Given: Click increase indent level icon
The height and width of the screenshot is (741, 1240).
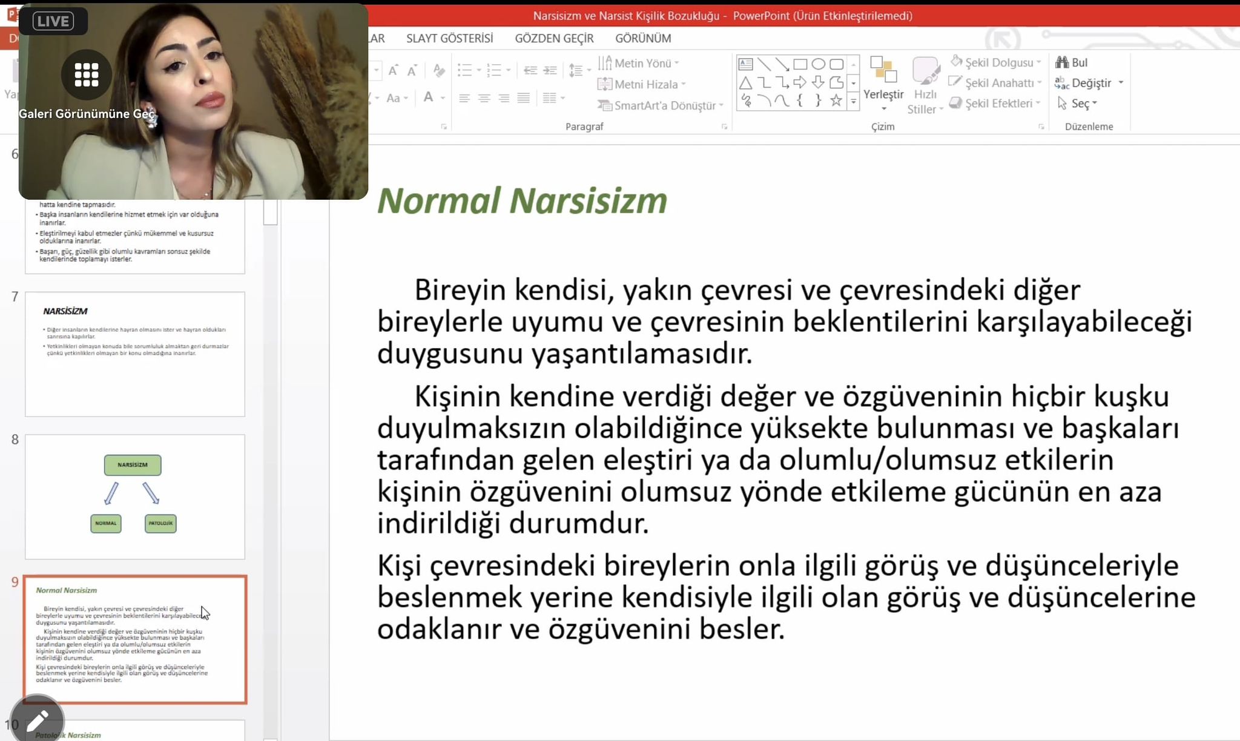Looking at the screenshot, I should 550,70.
